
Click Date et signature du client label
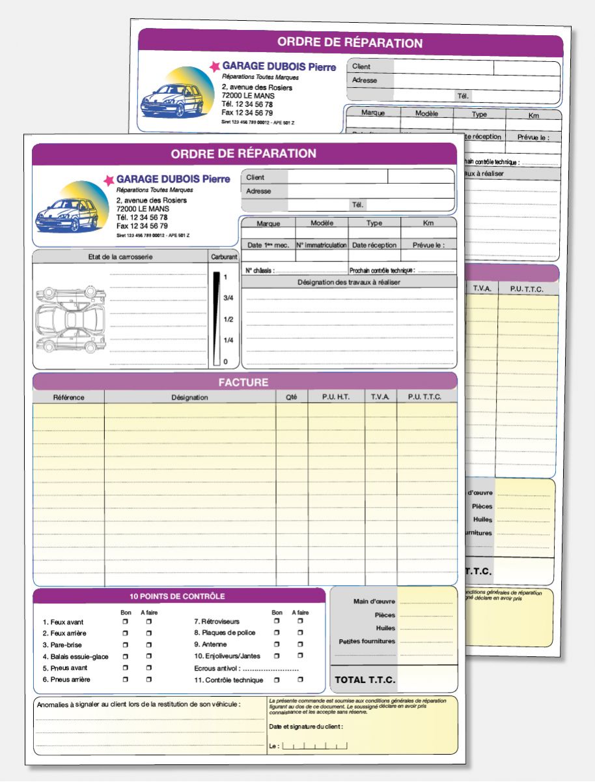(306, 727)
